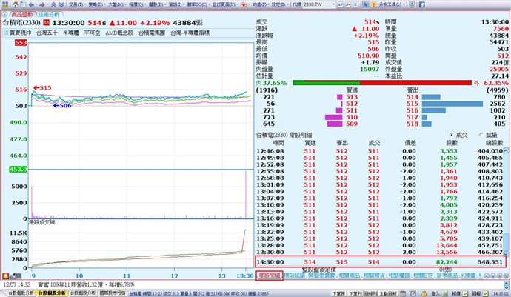
Task: Select the 相關權證 bottom tab
Action: (399, 276)
